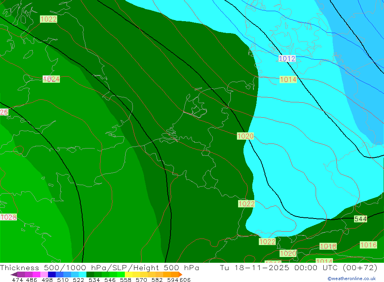Viewport: 384px width, 282px height.
Task: Click the 558 legend value
Action: [x=126, y=280]
